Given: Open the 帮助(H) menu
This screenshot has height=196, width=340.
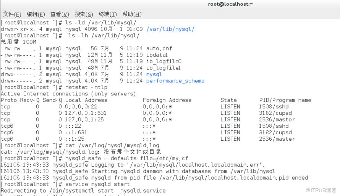Looking at the screenshot, I should coord(132,14).
